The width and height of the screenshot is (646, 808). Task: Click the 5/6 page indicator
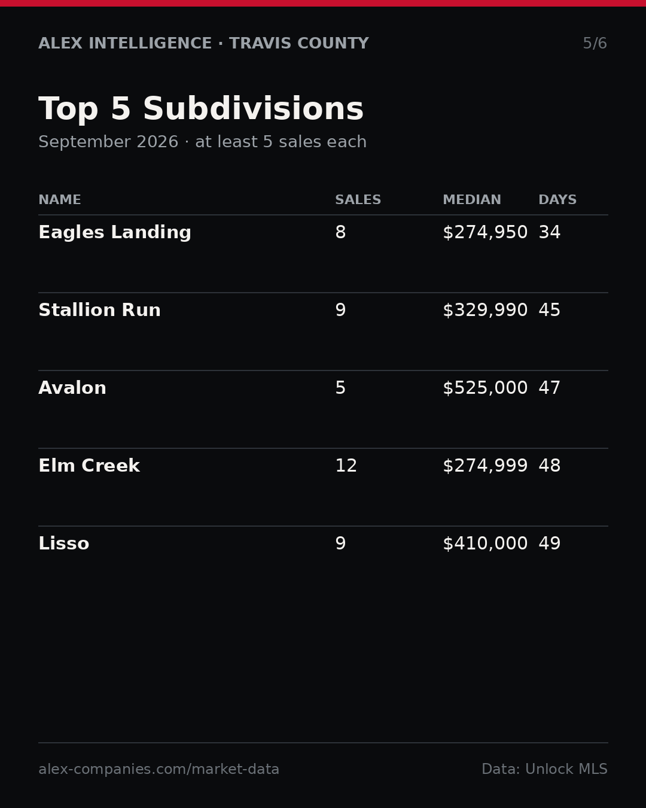coord(595,44)
